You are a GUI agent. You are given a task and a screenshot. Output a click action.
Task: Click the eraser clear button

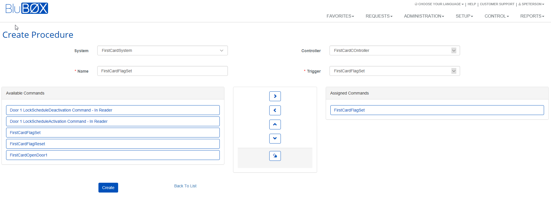pos(275,156)
